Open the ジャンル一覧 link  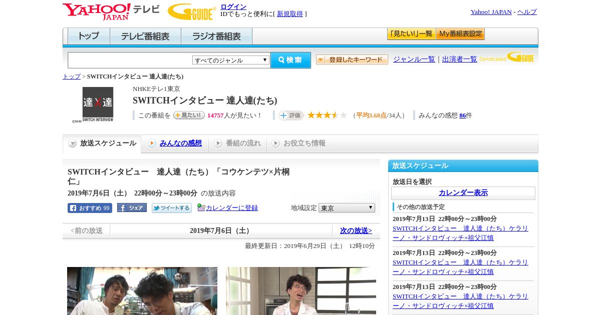(414, 59)
